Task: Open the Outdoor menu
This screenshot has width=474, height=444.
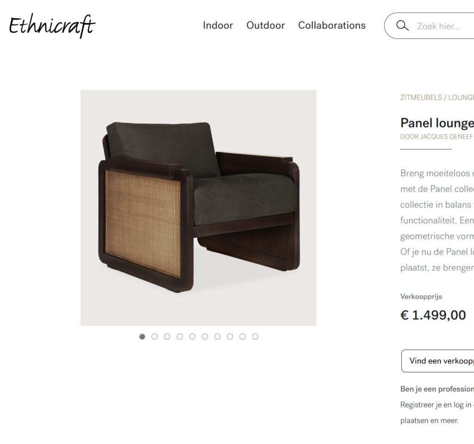Action: [265, 25]
